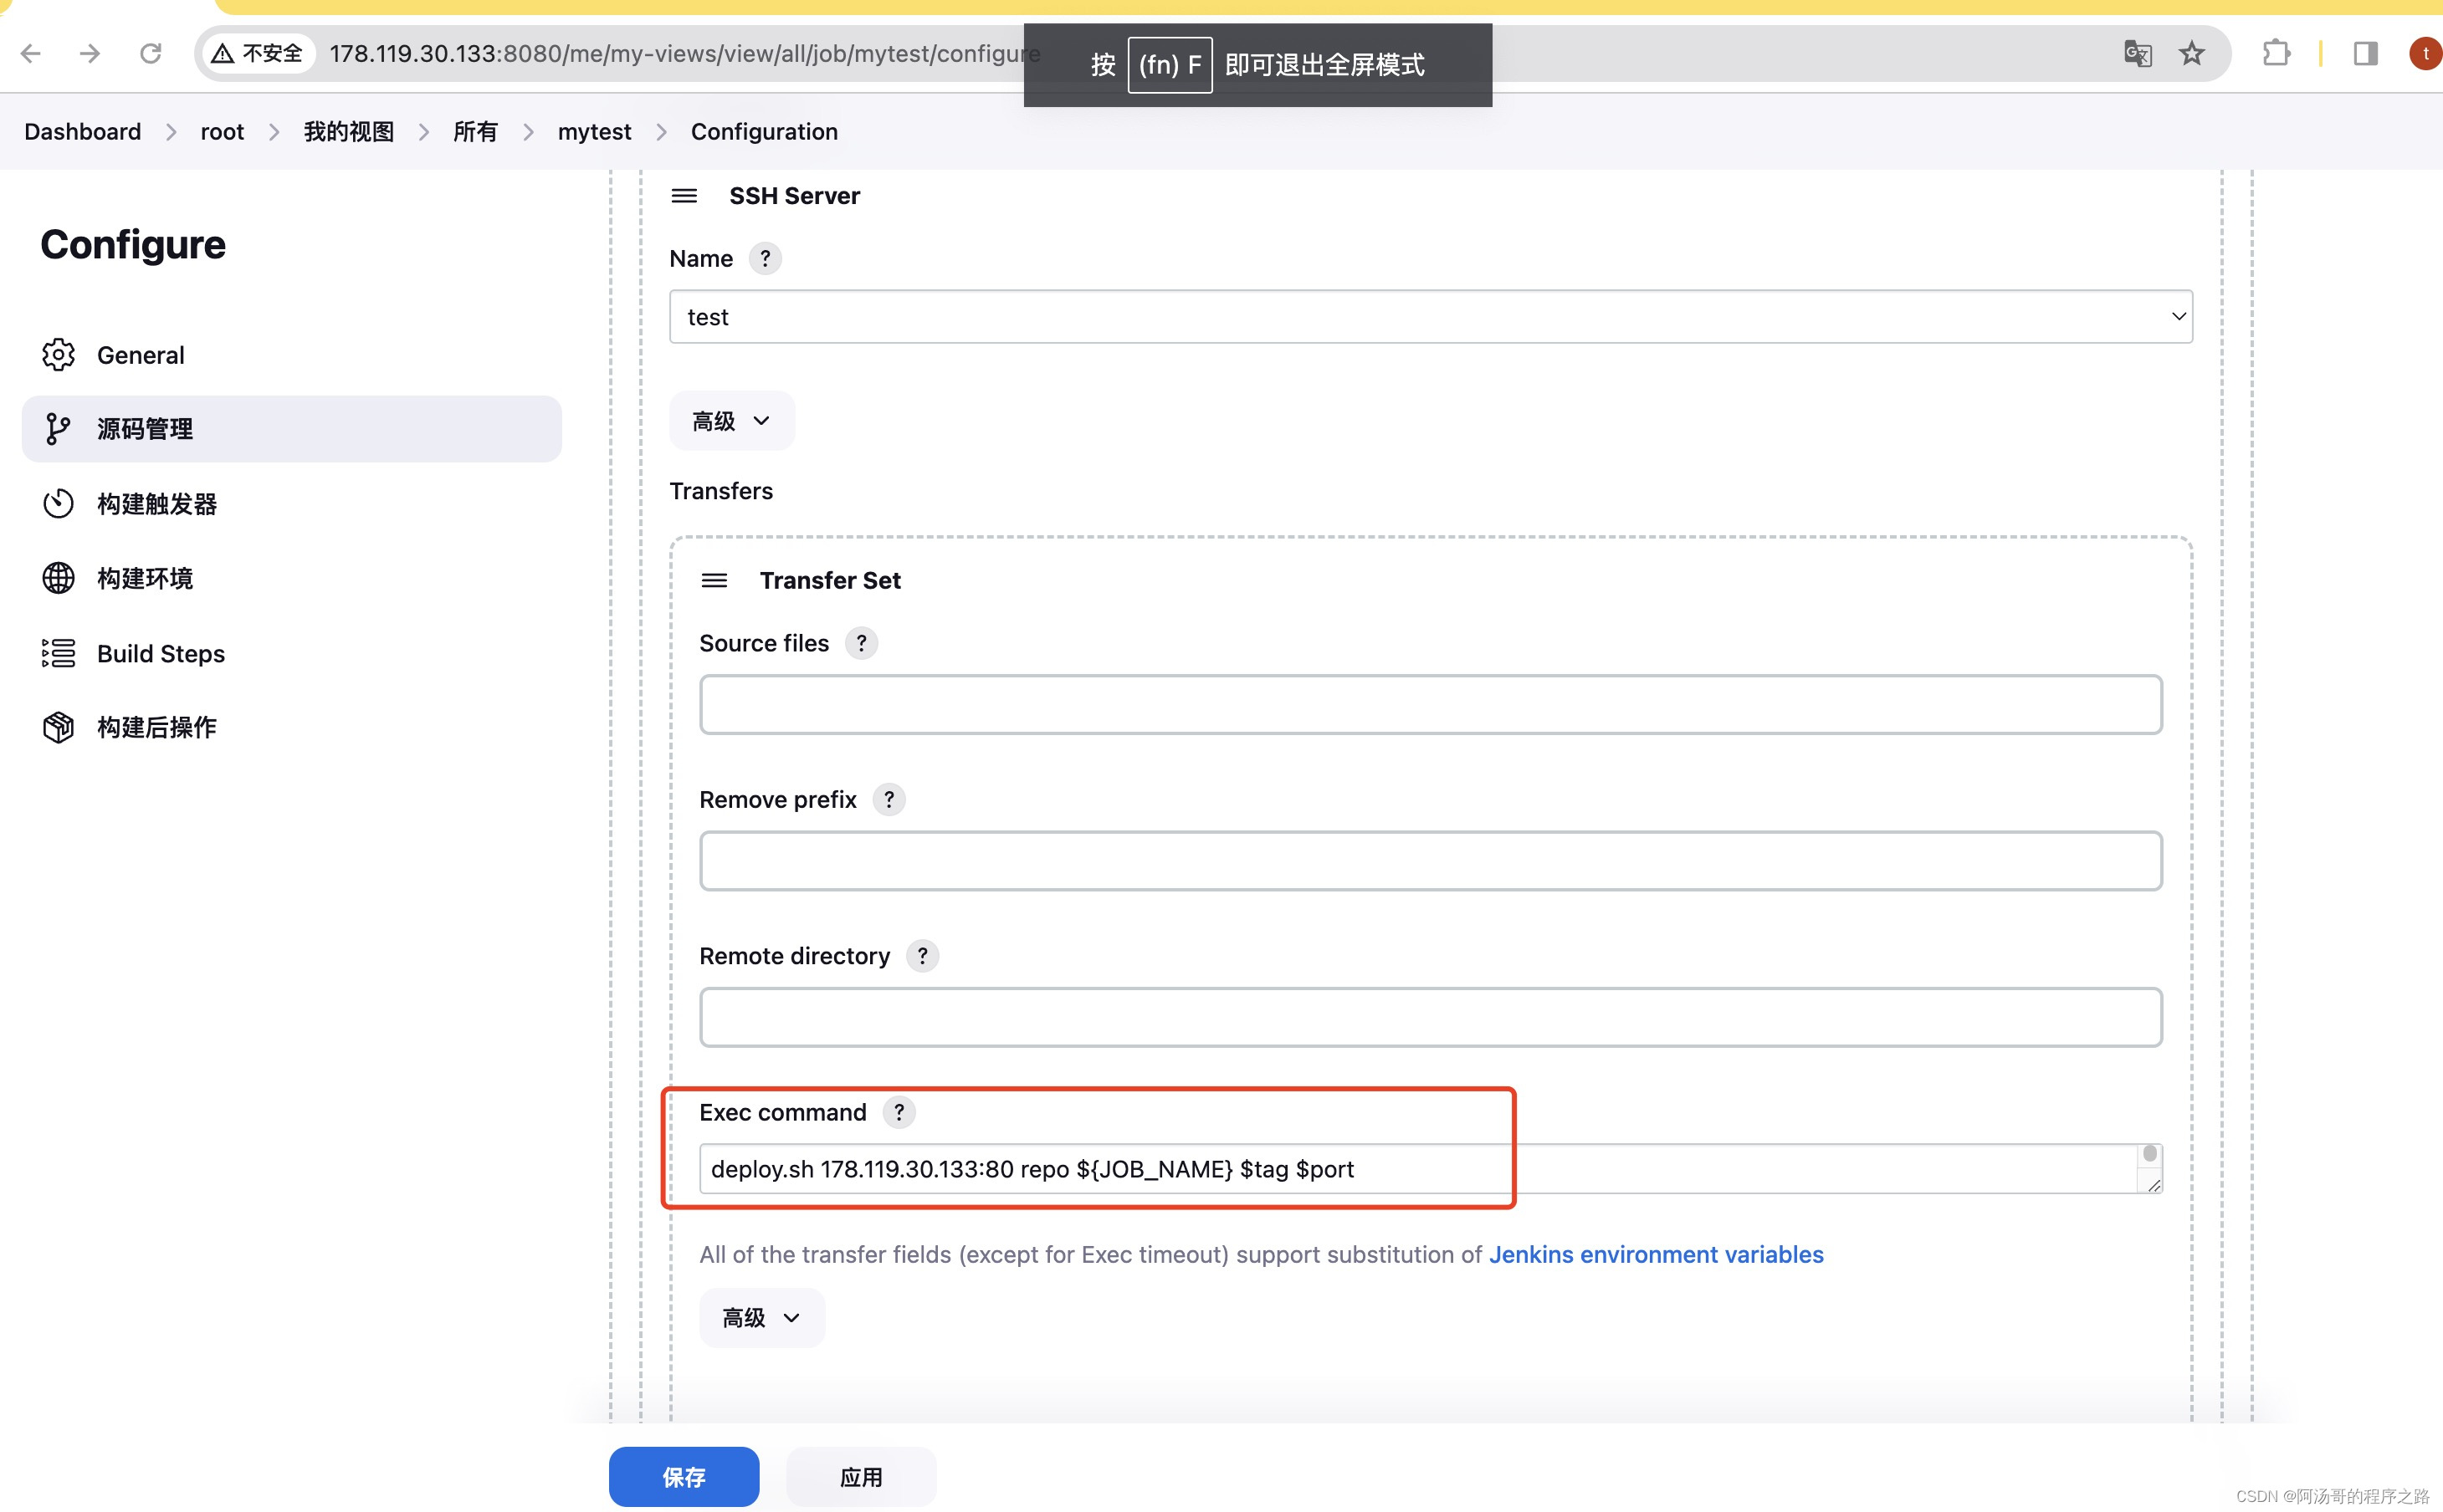Image resolution: width=2443 pixels, height=1512 pixels.
Task: Open the Google Translate icon
Action: [x=2137, y=53]
